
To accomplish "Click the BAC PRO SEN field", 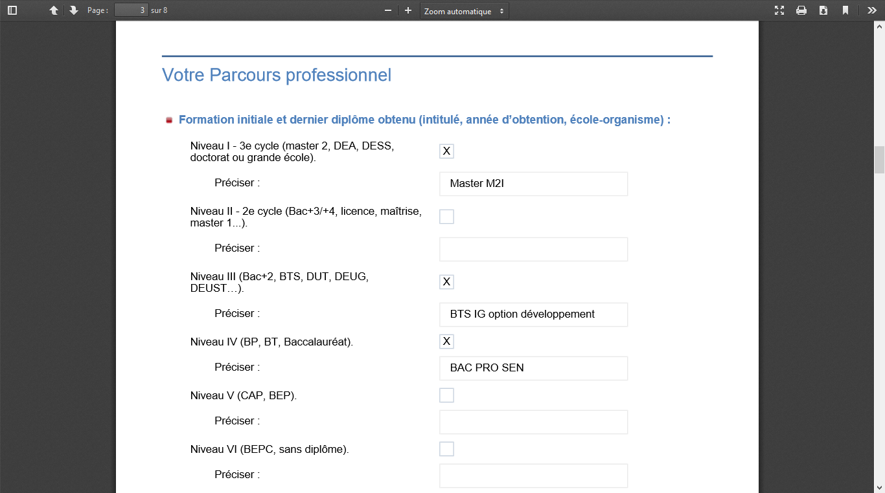I will (534, 368).
